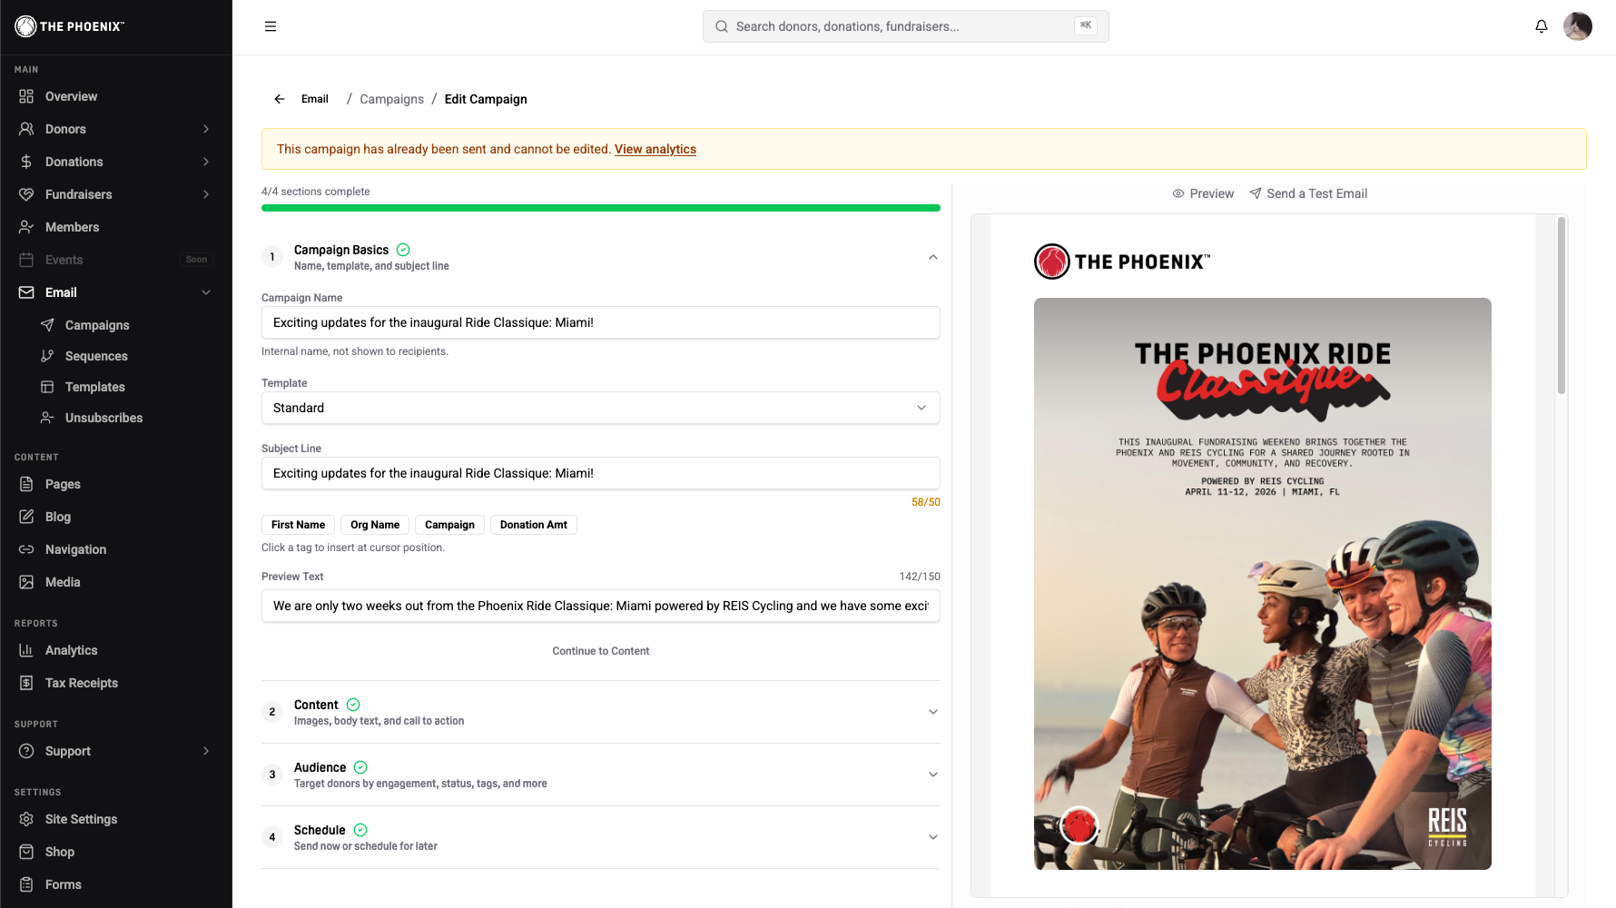
Task: Click the View analytics link
Action: 655,149
